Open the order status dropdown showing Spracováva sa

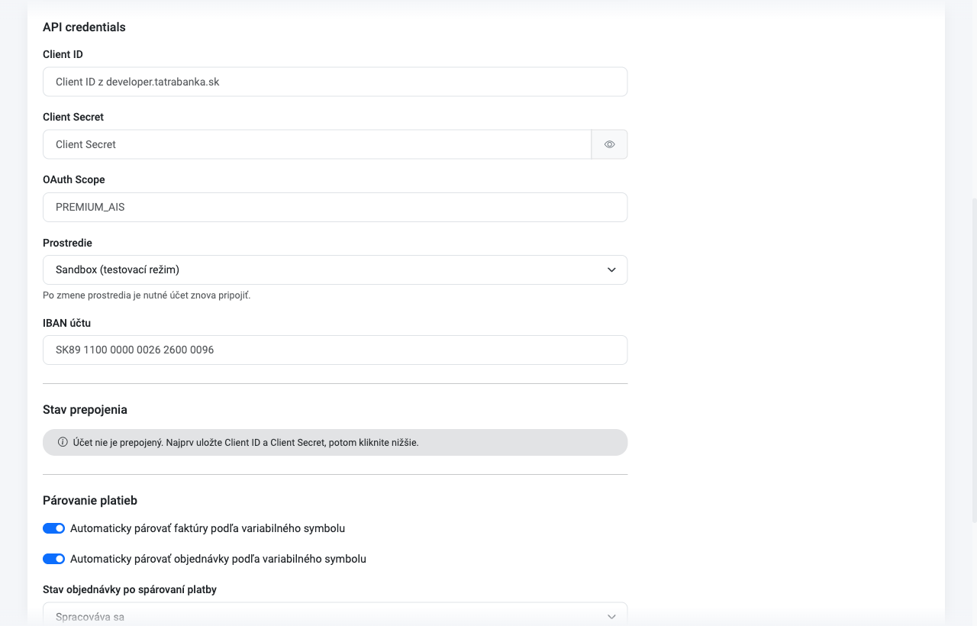[x=335, y=615]
